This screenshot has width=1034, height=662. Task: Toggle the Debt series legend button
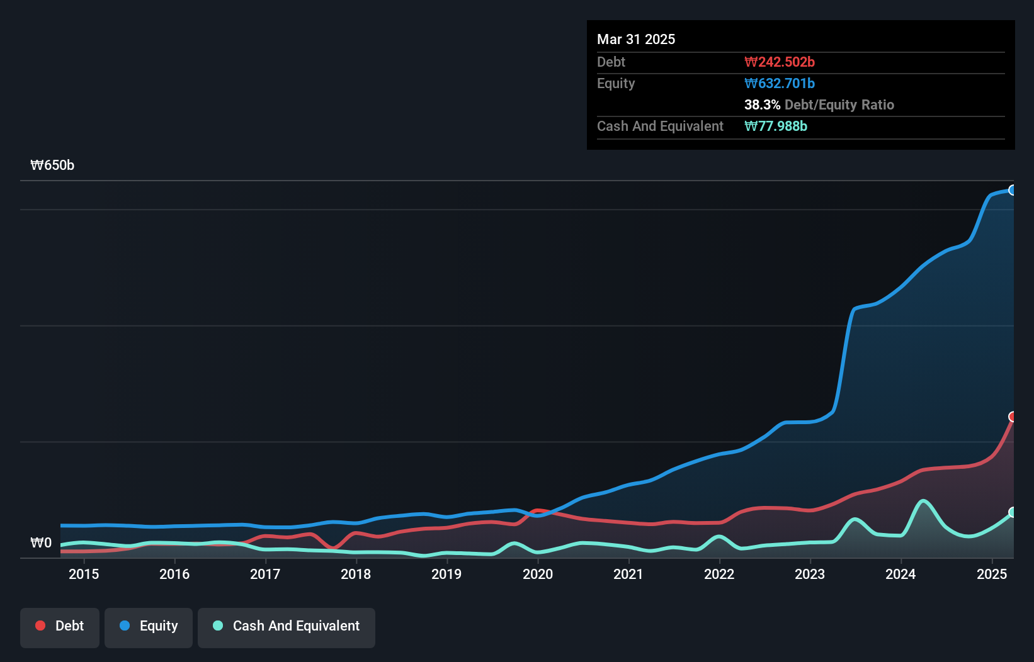pos(60,627)
